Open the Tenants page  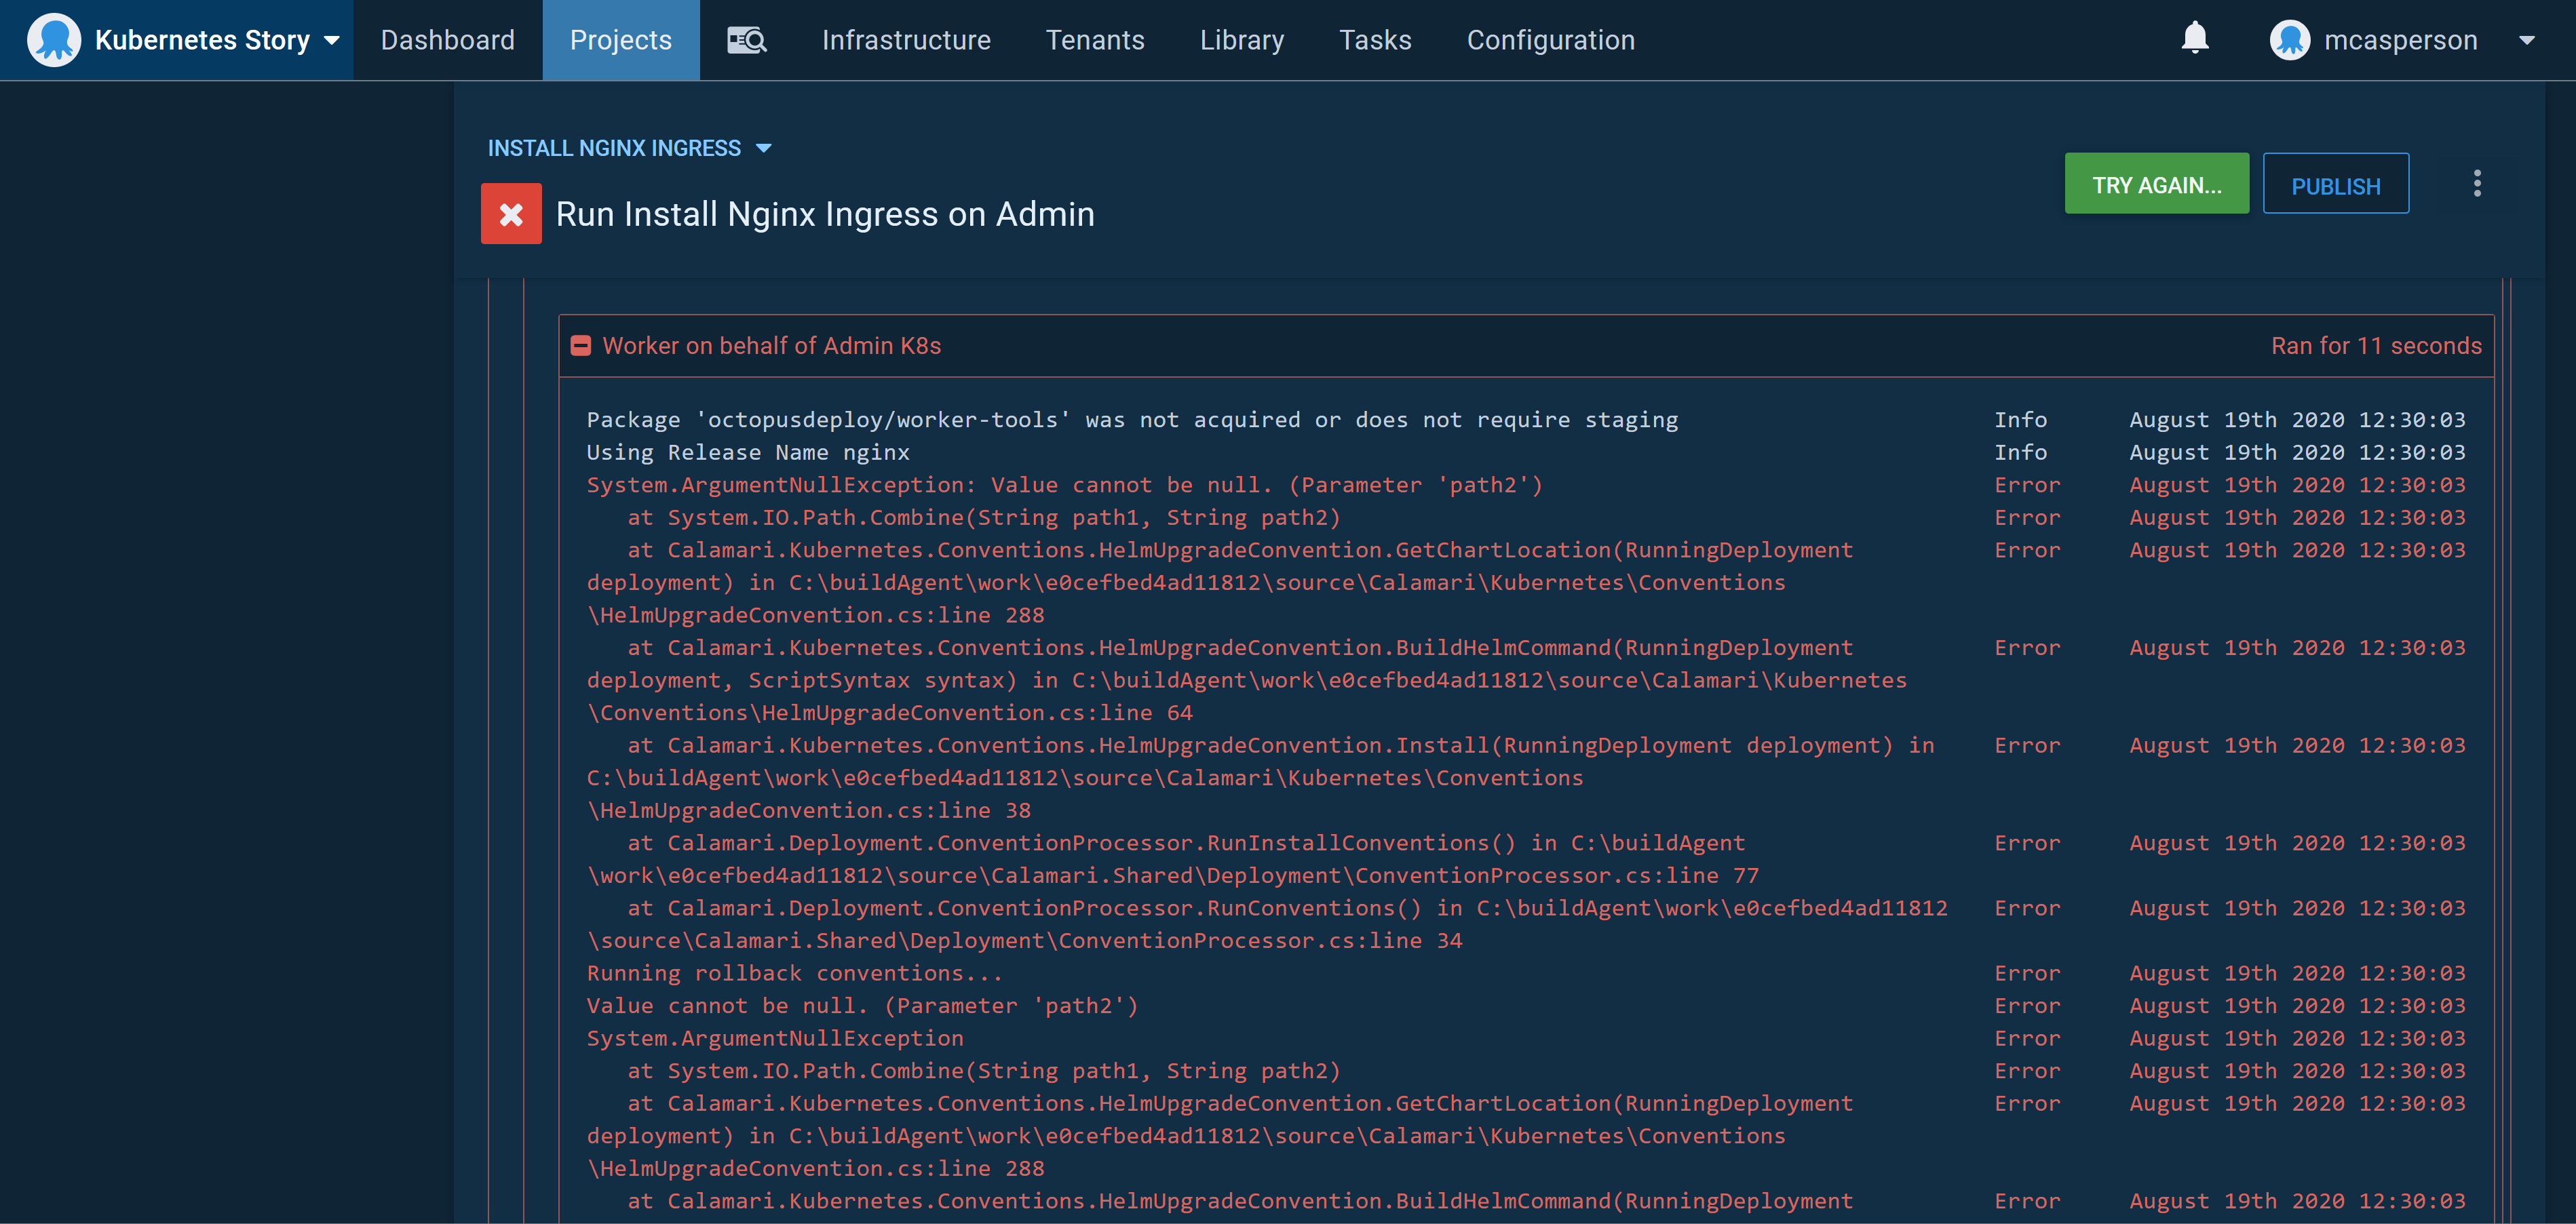point(1095,40)
